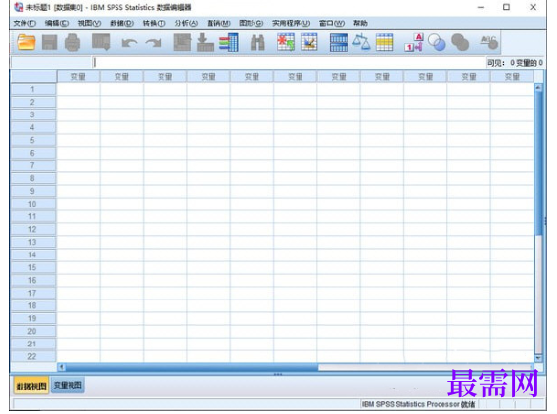Open the 视图(V) menu
The height and width of the screenshot is (414, 557).
click(89, 23)
